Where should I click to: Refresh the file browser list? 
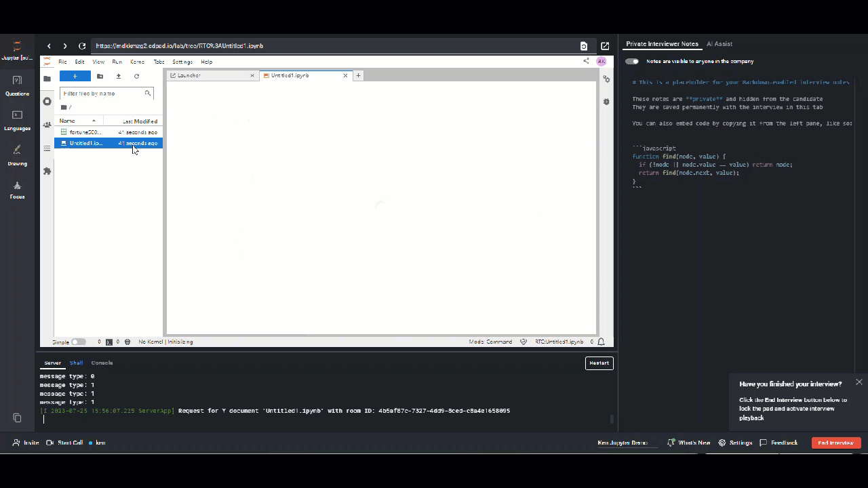[136, 77]
